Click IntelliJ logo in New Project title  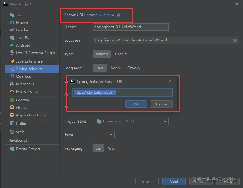5,4
